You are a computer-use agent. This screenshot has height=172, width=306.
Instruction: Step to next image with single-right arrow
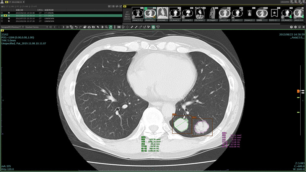tap(63, 27)
